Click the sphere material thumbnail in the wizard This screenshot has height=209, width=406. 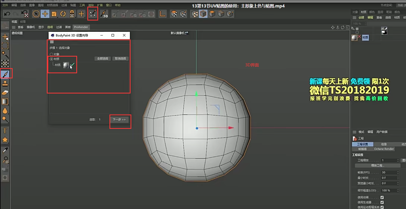tap(66, 65)
